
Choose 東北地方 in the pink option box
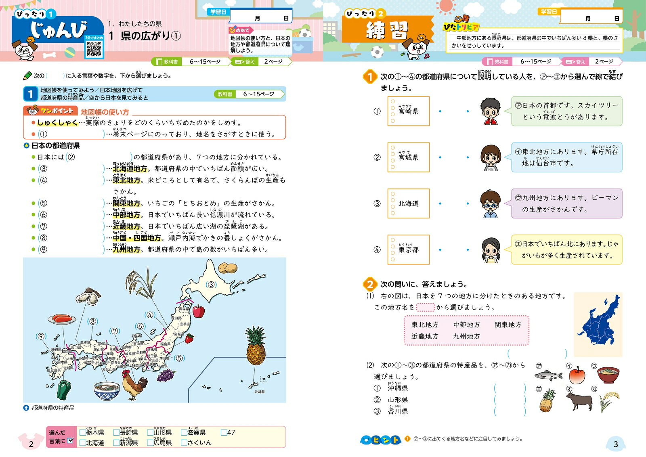coord(425,325)
